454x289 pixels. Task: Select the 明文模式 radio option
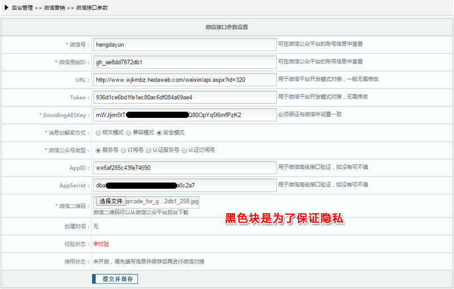98,133
